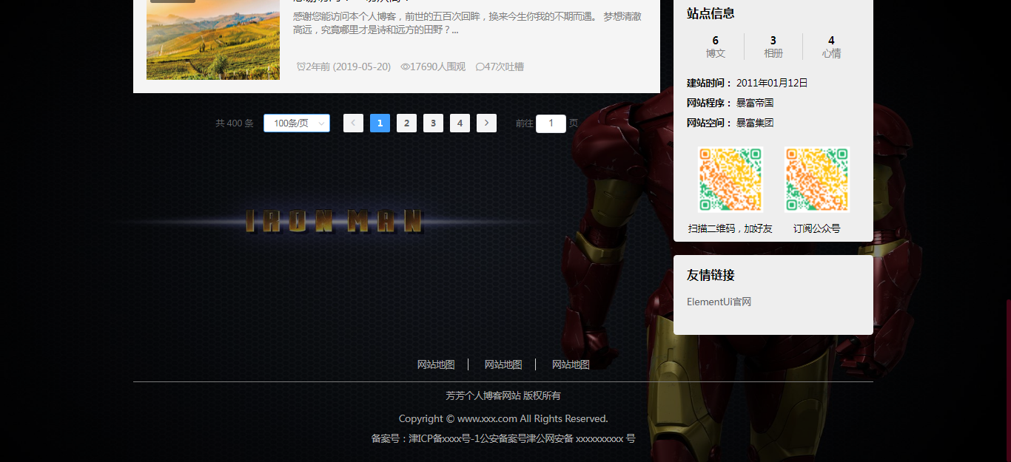The height and width of the screenshot is (462, 1011).
Task: Open the 100条/页 page size dropdown
Action: pyautogui.click(x=297, y=123)
